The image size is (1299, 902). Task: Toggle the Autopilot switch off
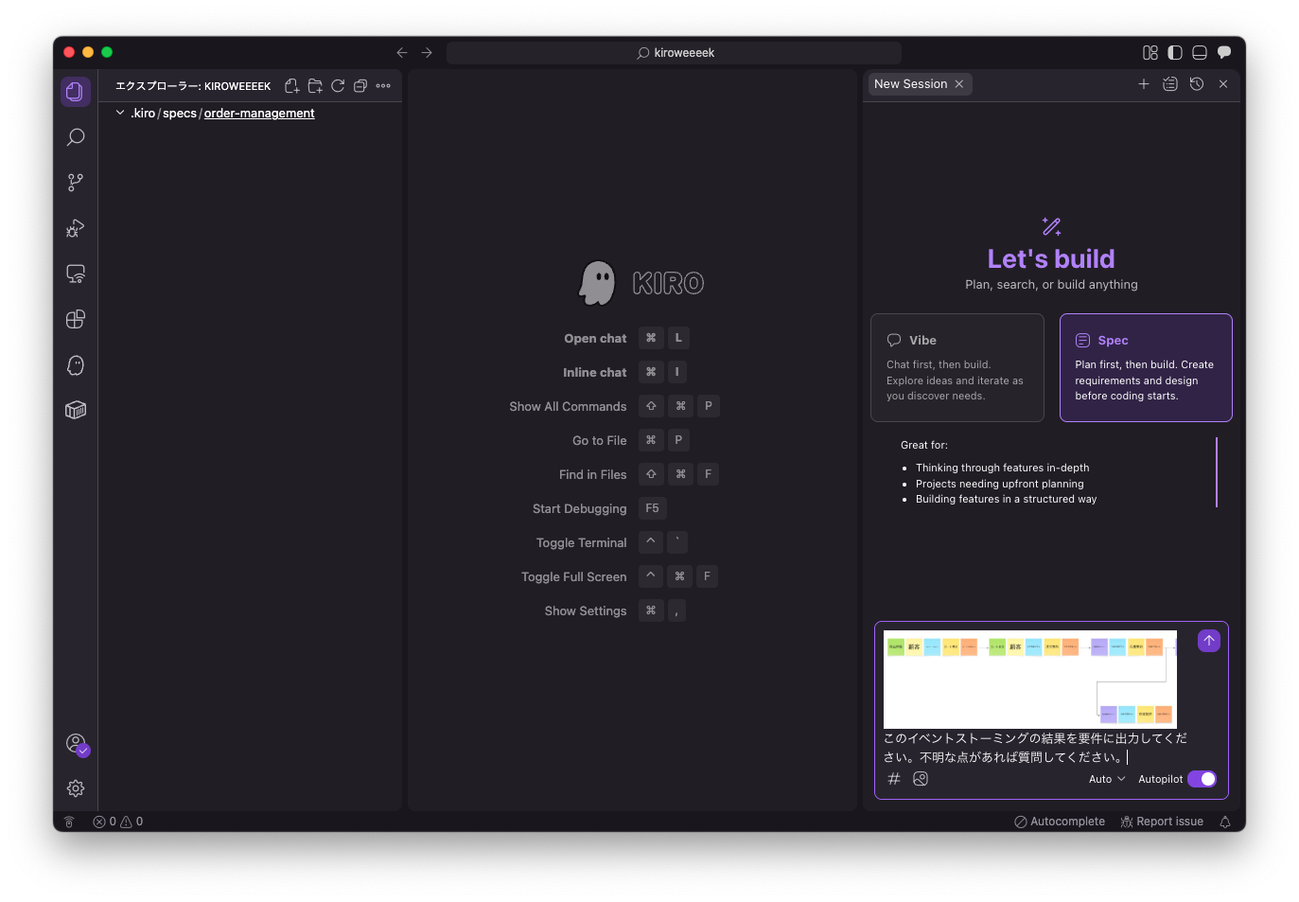1202,779
